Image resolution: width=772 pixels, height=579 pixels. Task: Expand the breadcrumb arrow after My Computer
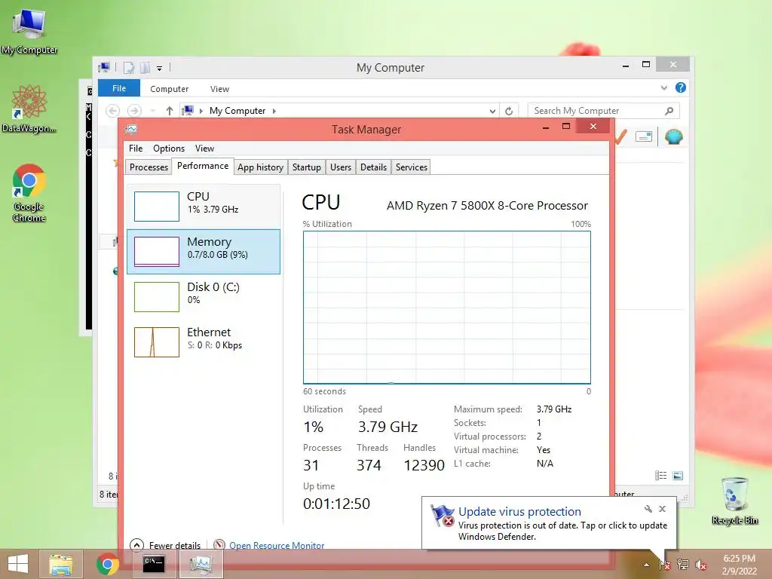(x=274, y=112)
